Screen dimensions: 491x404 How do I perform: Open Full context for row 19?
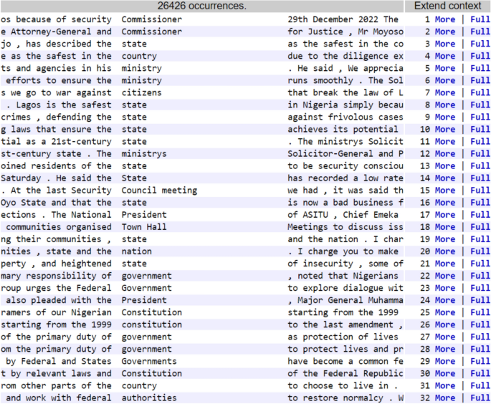click(x=480, y=239)
